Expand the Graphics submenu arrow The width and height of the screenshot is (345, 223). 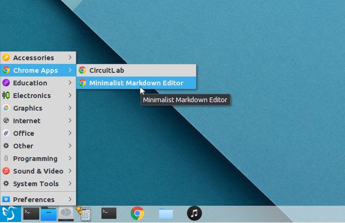coord(70,108)
